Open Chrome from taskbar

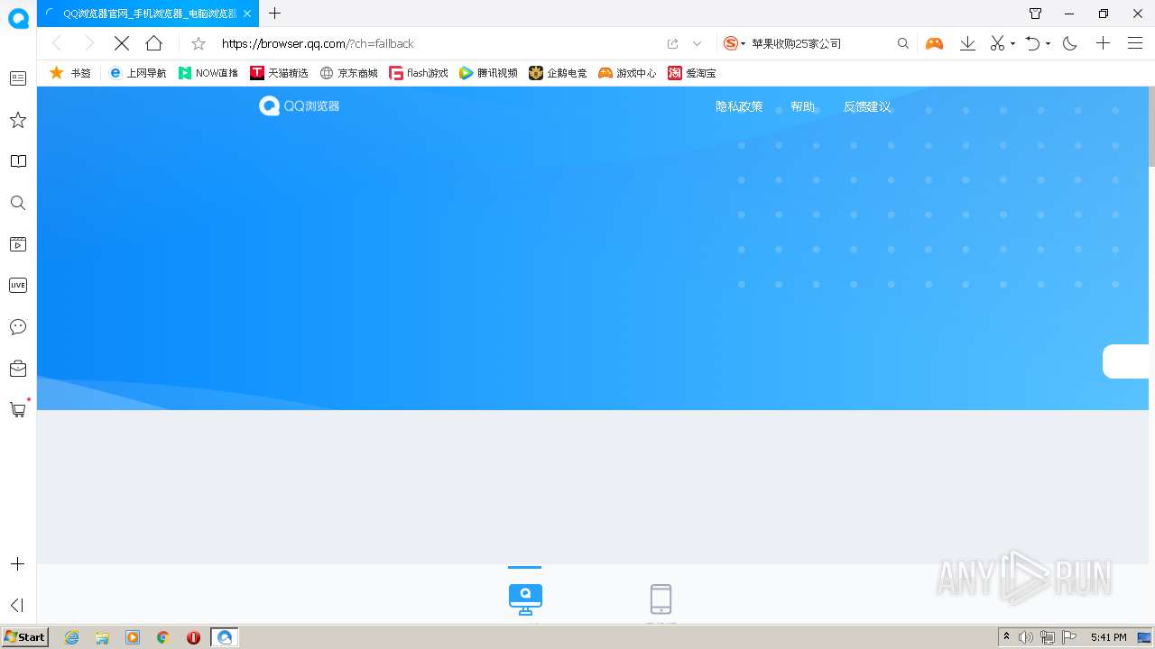click(163, 637)
